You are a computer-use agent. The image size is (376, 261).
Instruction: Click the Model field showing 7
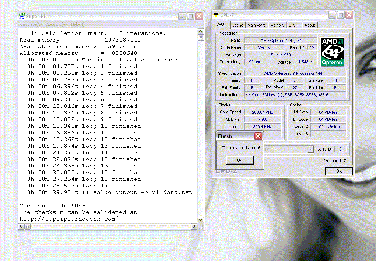tap(295, 80)
